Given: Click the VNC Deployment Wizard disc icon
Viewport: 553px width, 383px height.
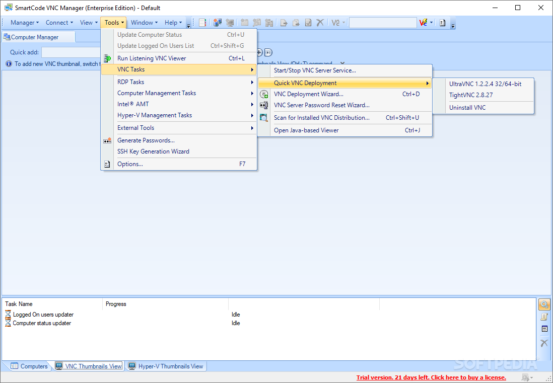Looking at the screenshot, I should (264, 94).
